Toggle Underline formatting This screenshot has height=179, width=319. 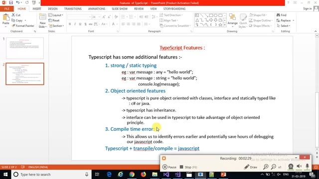[x=80, y=24]
